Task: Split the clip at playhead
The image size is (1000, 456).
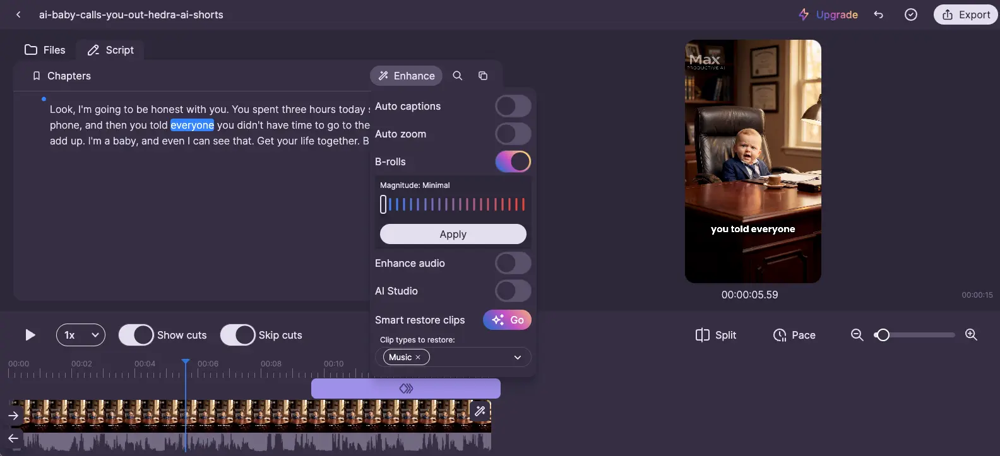Action: click(x=715, y=335)
